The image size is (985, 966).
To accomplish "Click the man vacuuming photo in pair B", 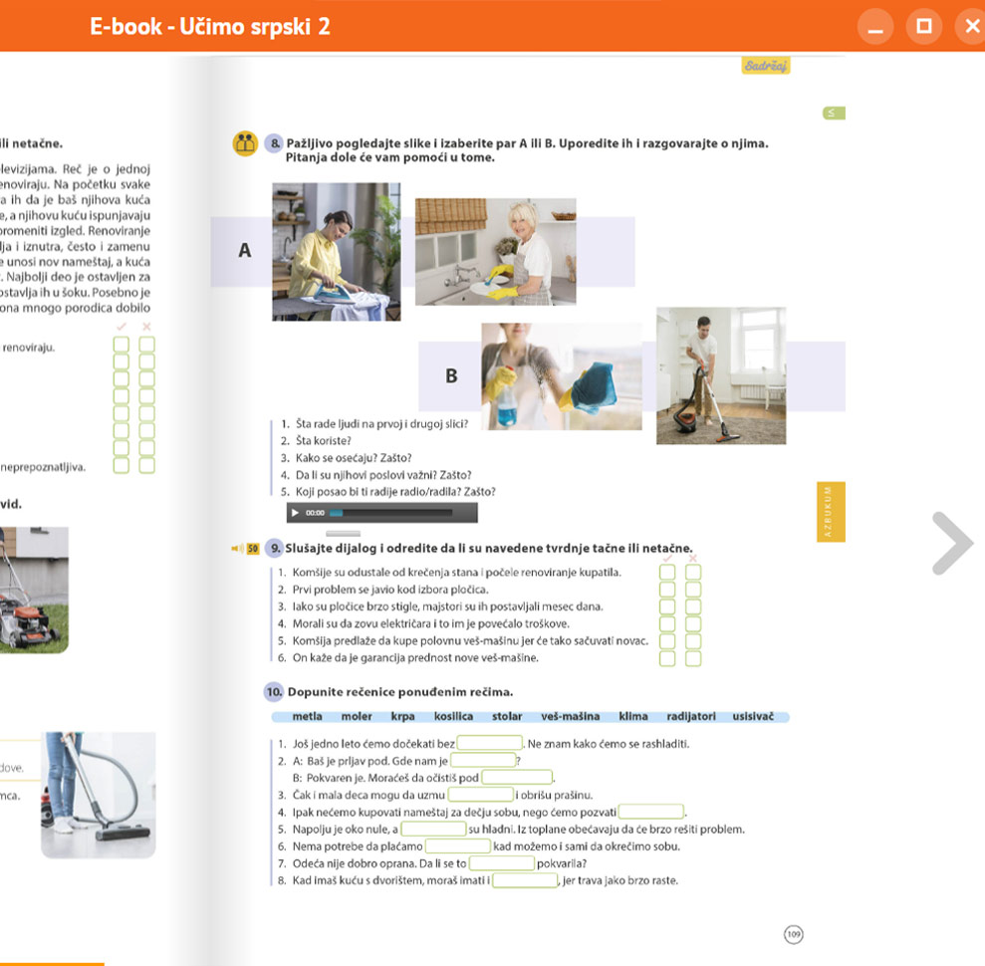I will coord(720,374).
